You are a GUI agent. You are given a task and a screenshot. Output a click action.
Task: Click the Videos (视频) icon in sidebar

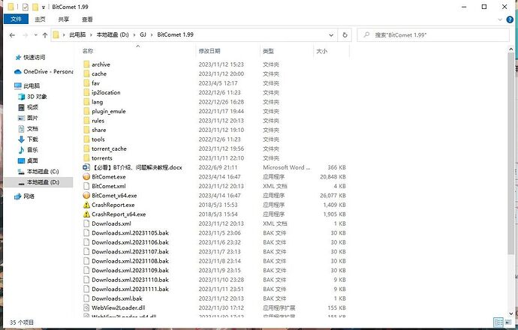22,107
